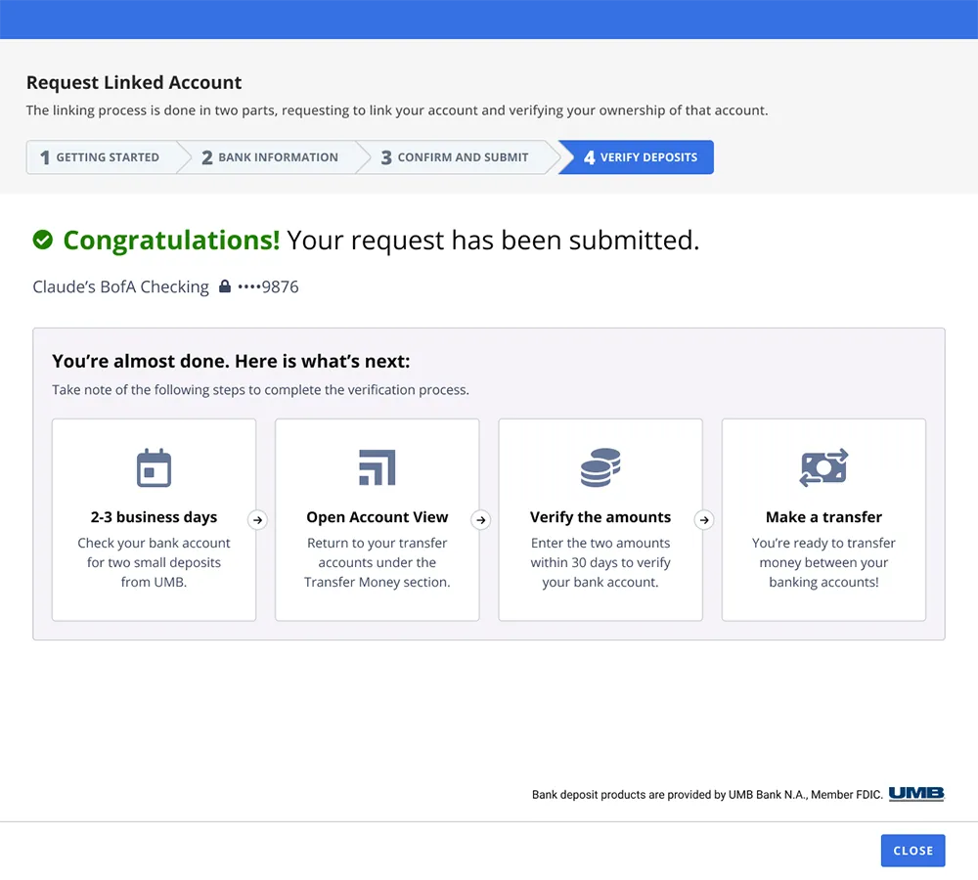This screenshot has height=880, width=978.
Task: Click the Claude's BofA Checking account name
Action: 120,286
